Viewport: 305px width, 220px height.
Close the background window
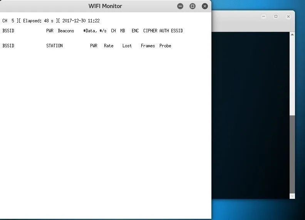[x=288, y=17]
